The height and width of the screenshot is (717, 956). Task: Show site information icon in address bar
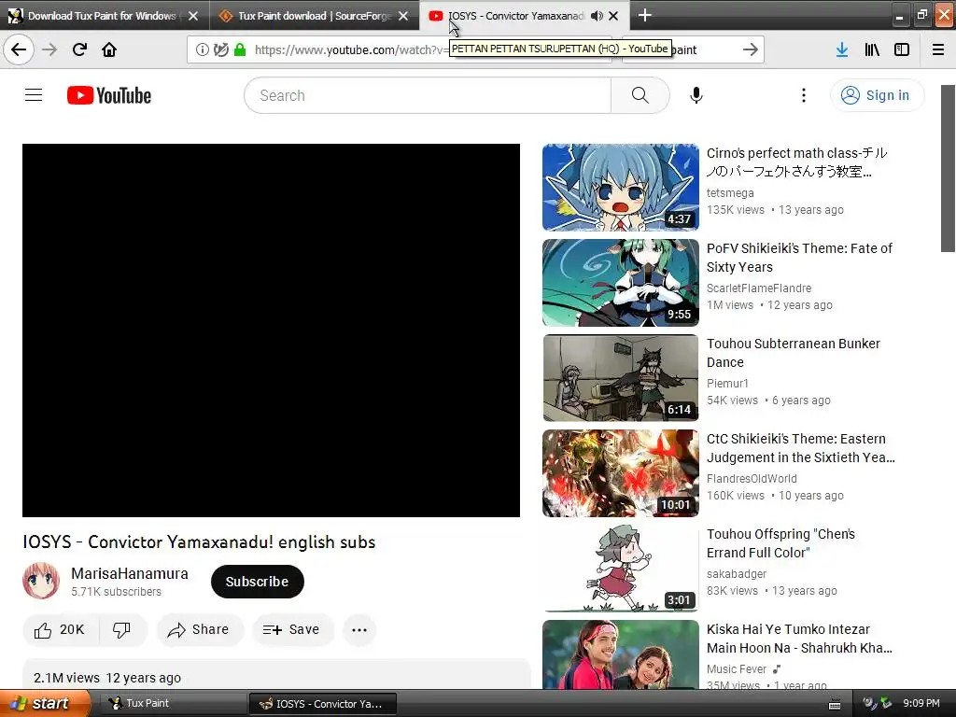203,49
